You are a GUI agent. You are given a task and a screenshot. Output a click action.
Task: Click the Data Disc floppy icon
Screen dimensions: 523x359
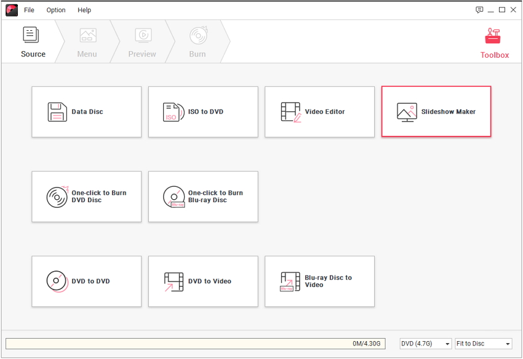pos(57,112)
